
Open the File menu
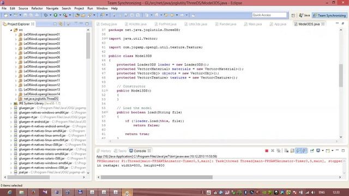coord(4,9)
